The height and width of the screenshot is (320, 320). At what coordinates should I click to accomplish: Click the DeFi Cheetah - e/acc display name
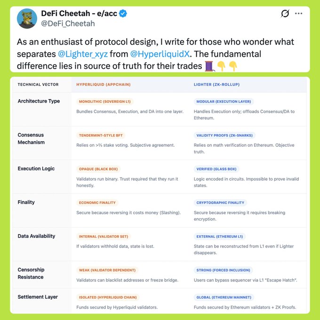click(x=80, y=14)
